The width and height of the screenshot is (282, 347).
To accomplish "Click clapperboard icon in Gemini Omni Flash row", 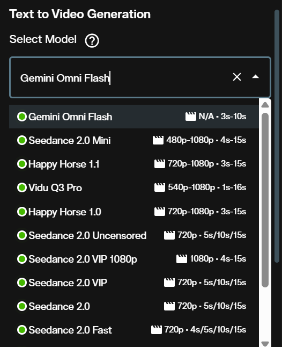I will pyautogui.click(x=191, y=117).
